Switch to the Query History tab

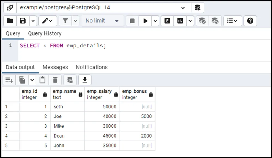coord(45,34)
